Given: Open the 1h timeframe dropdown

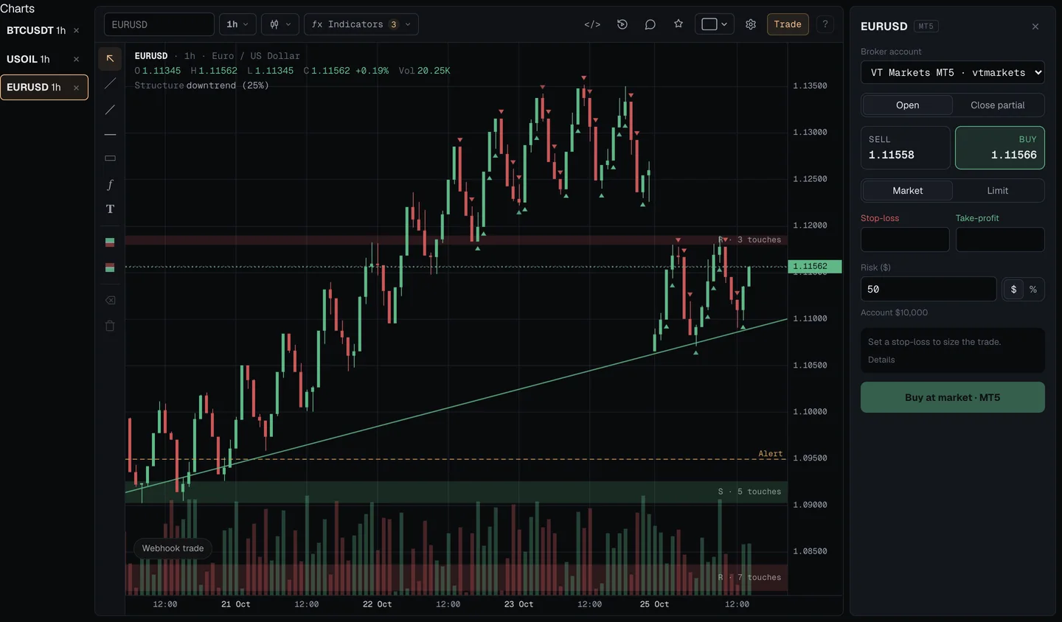Looking at the screenshot, I should 237,24.
